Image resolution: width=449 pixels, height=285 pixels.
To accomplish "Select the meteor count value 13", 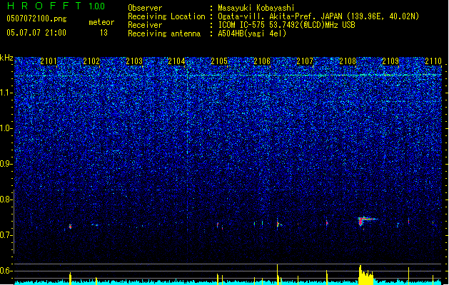I will pos(104,33).
